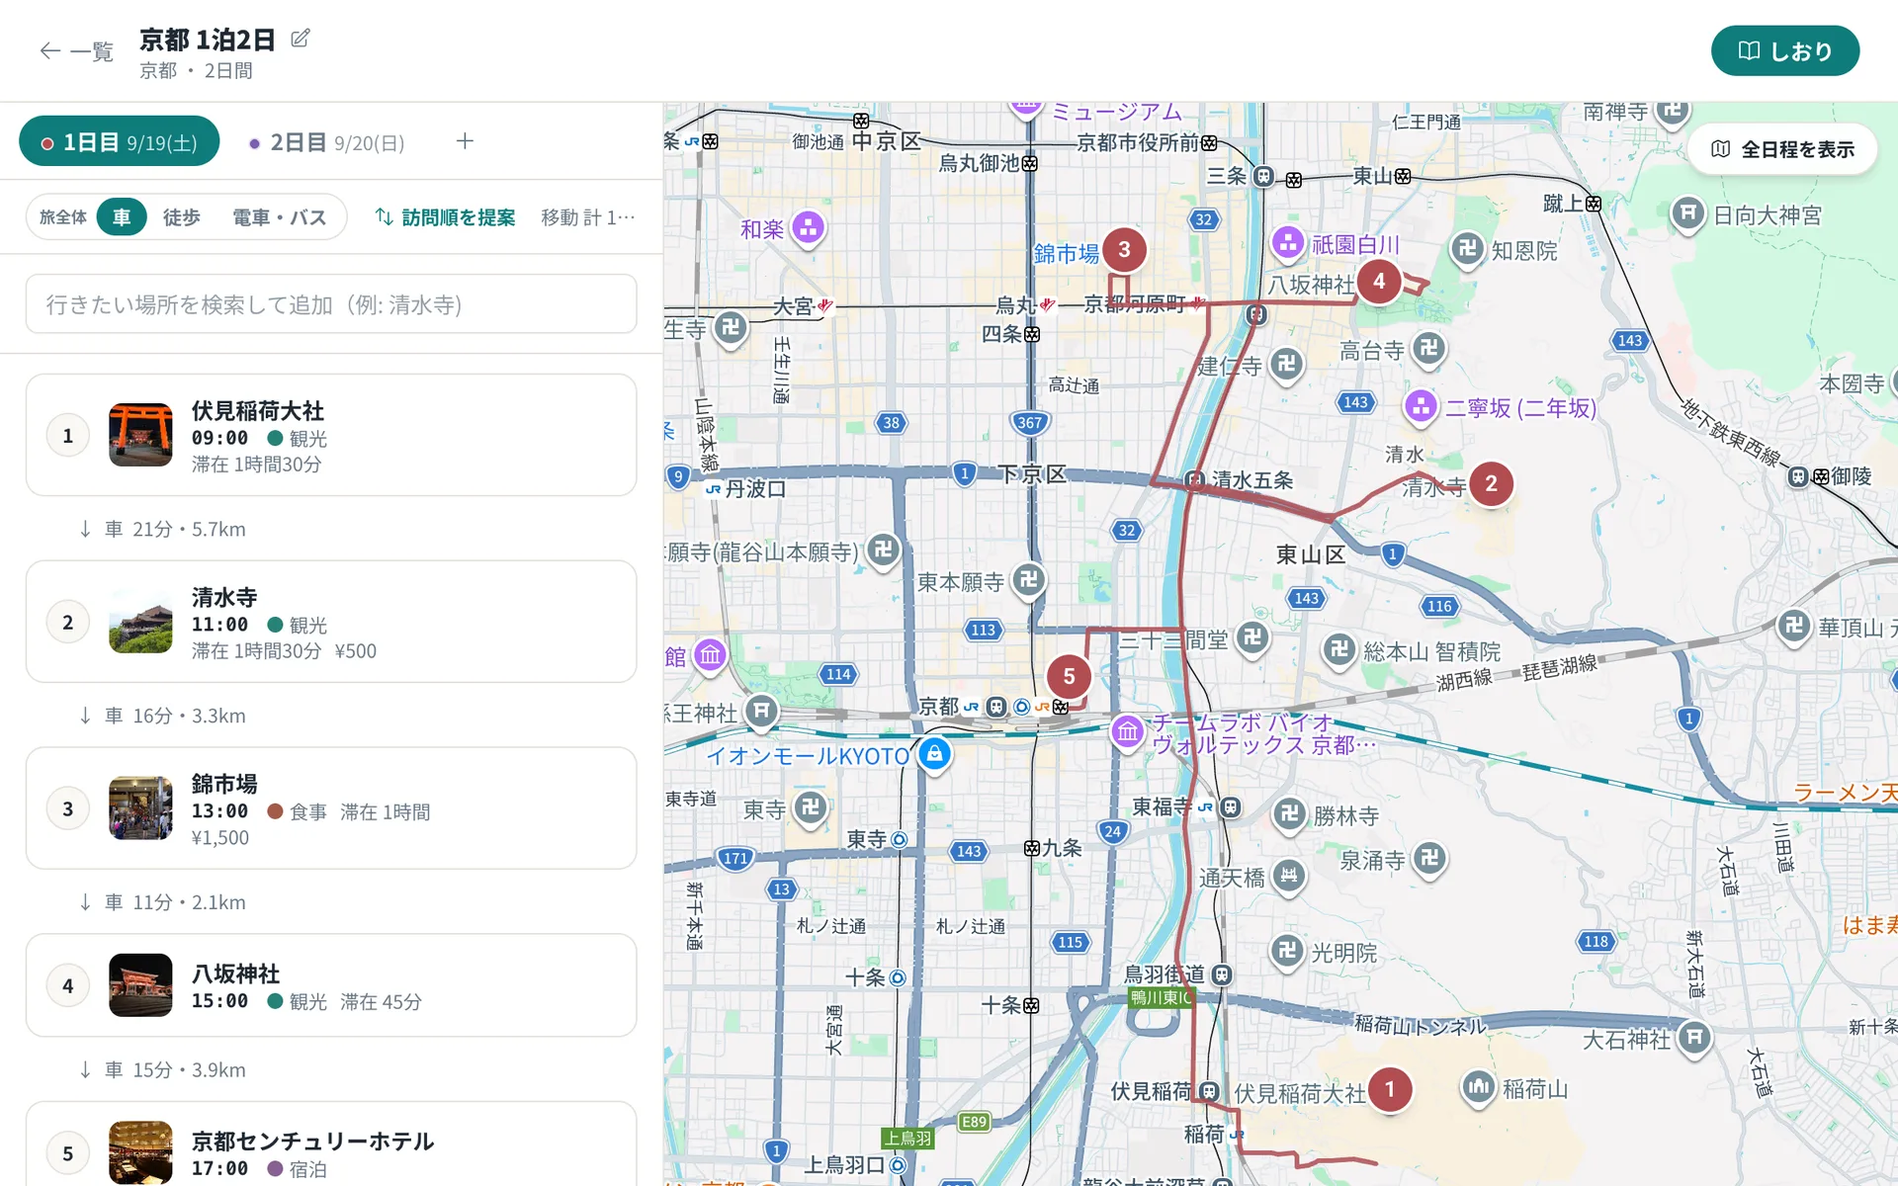Click the 勝林寺 temple map icon
Screen dimensions: 1898x1186
(x=1289, y=814)
